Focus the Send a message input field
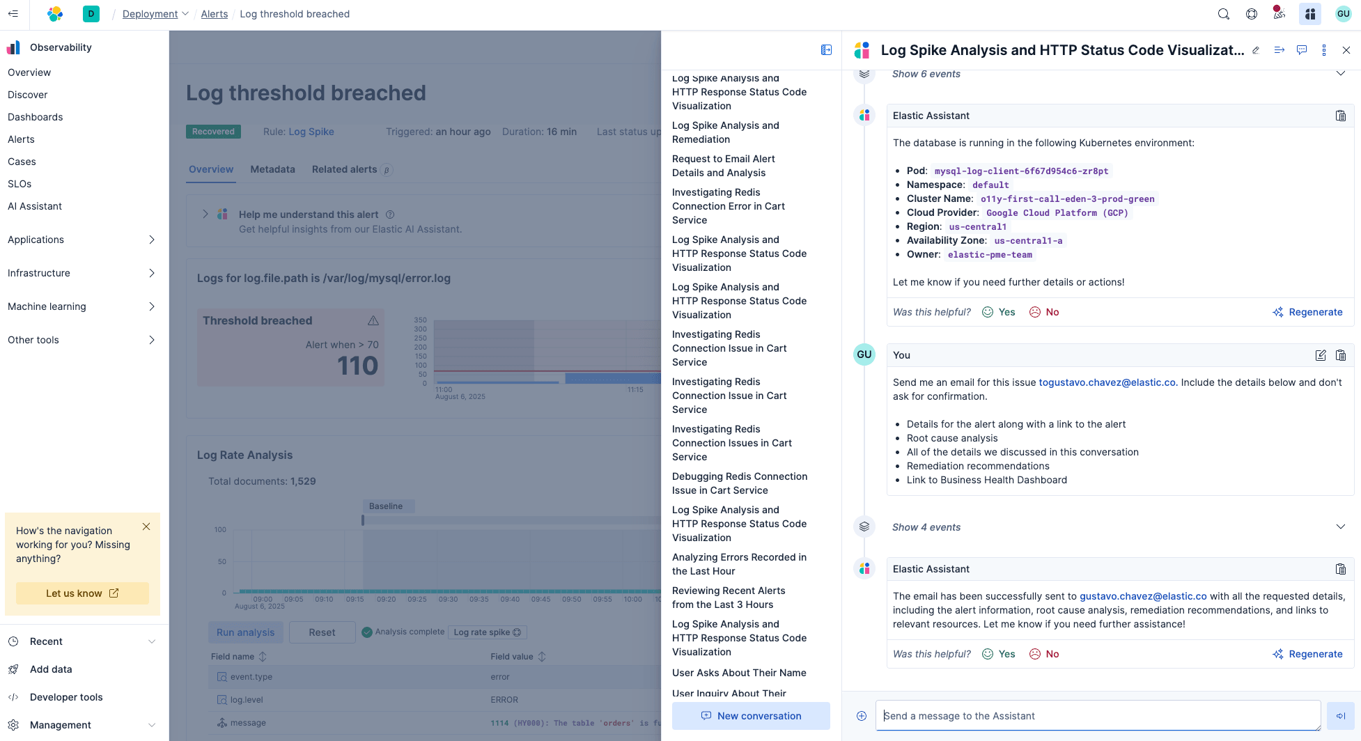Viewport: 1361px width, 741px height. pyautogui.click(x=1097, y=716)
